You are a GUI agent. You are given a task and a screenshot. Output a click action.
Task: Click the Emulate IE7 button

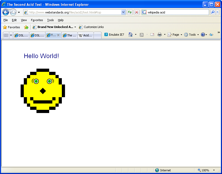[x=114, y=35]
